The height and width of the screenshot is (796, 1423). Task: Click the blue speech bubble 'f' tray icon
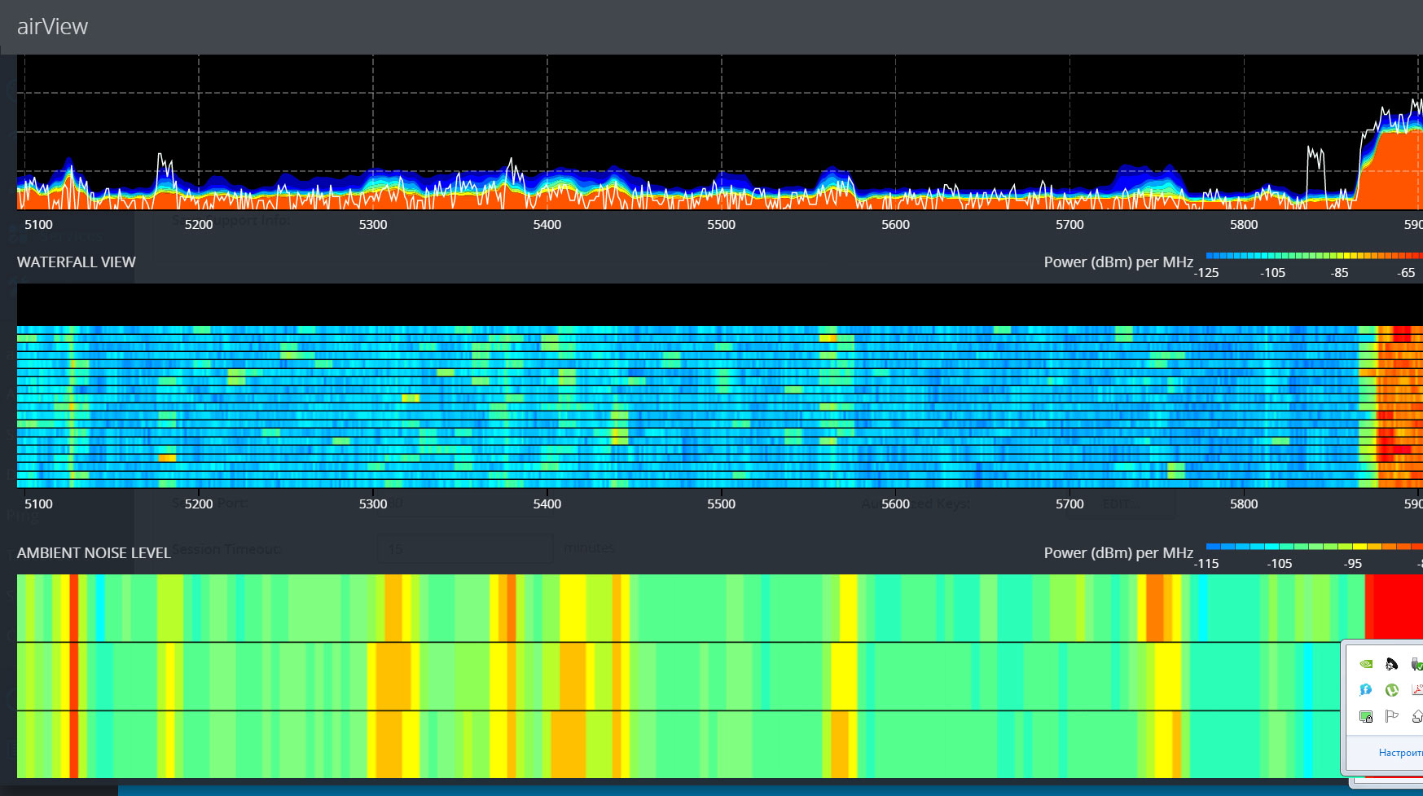(x=1366, y=690)
